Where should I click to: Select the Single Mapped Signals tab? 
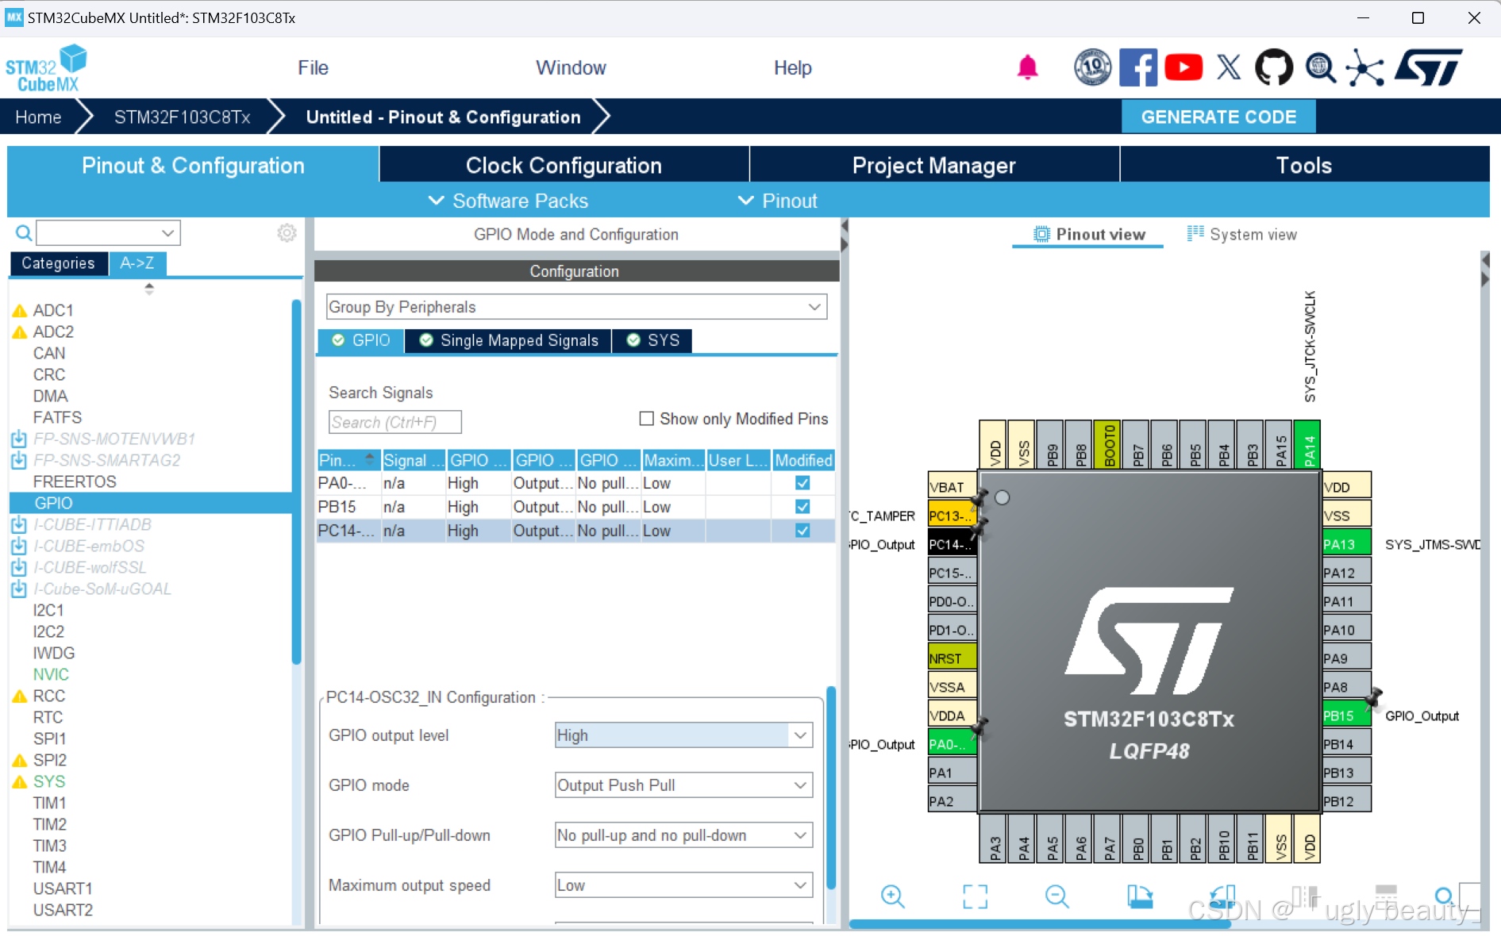[x=509, y=340]
